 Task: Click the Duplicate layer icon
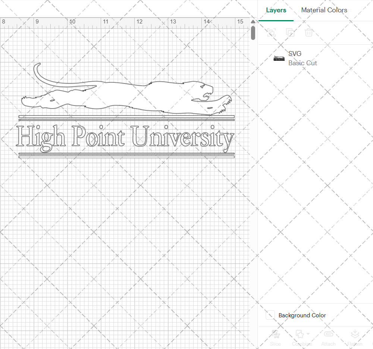(x=290, y=32)
